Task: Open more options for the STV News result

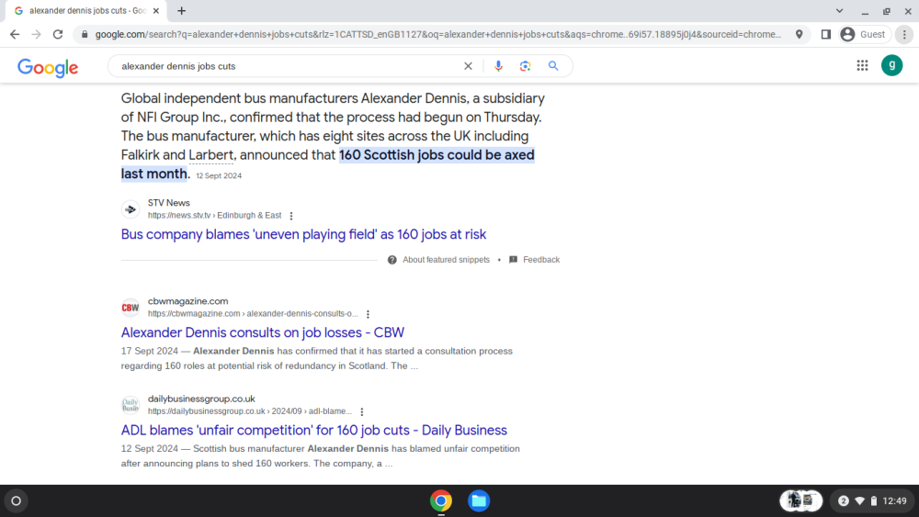Action: [291, 216]
